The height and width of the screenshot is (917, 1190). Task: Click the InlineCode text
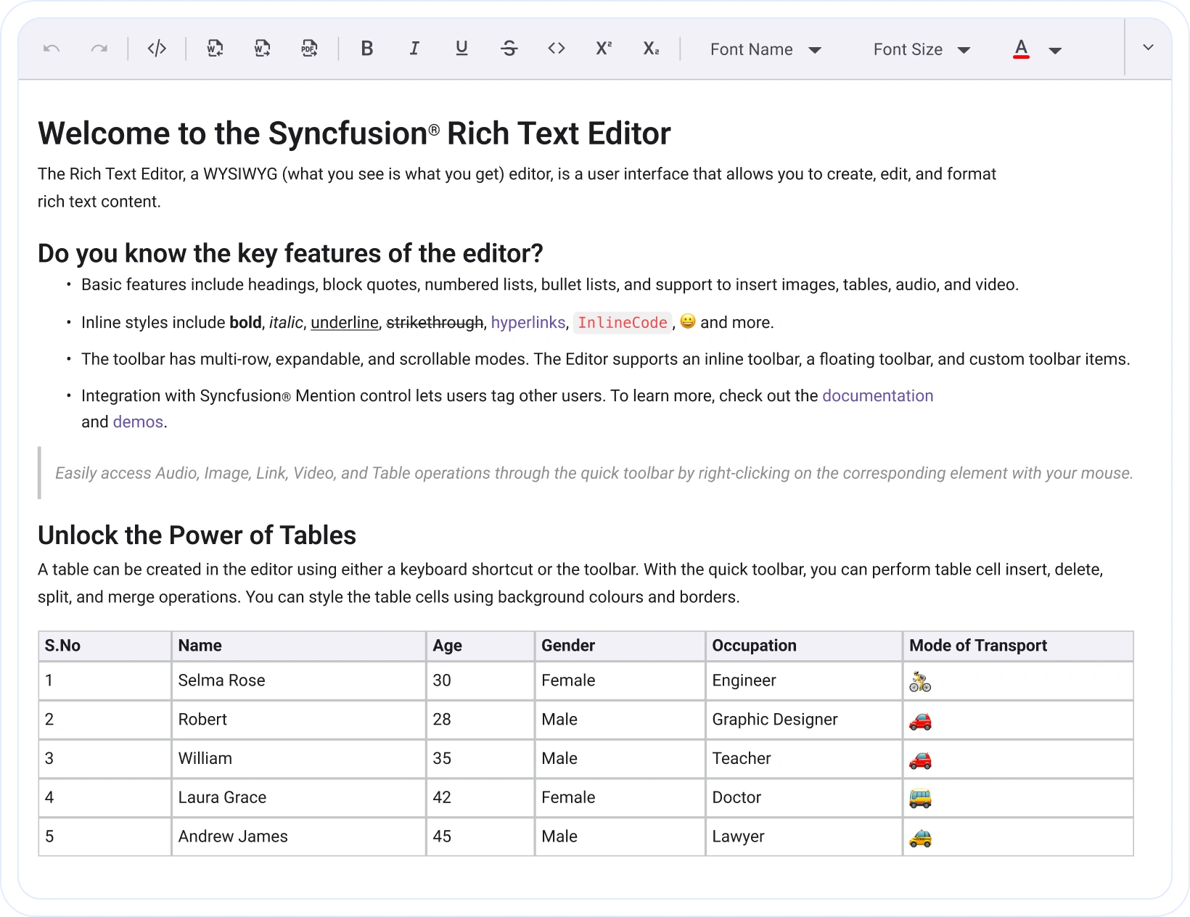pos(623,323)
